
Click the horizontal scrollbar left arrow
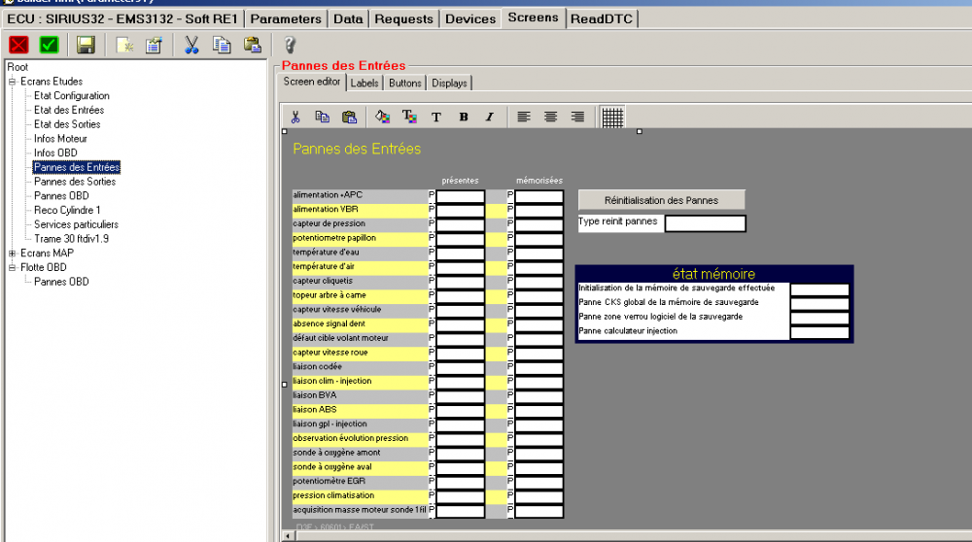[287, 536]
